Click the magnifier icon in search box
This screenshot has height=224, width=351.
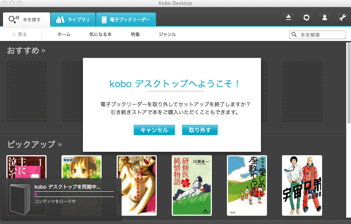[294, 35]
